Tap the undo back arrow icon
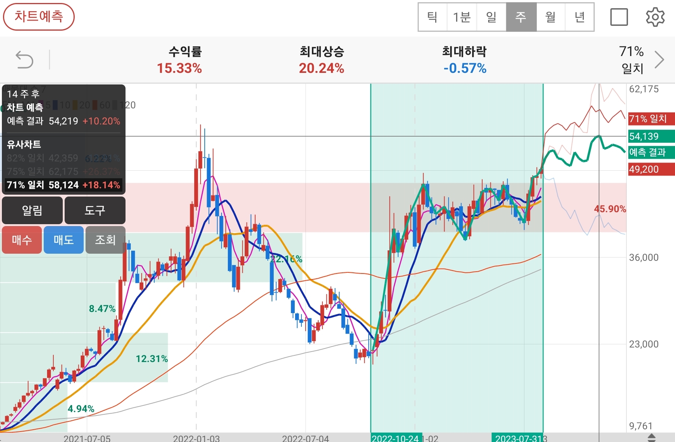This screenshot has height=442, width=675. click(x=25, y=60)
